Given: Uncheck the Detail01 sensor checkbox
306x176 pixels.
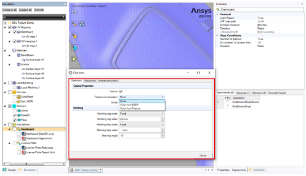Looking at the screenshot, I should [x=14, y=115].
